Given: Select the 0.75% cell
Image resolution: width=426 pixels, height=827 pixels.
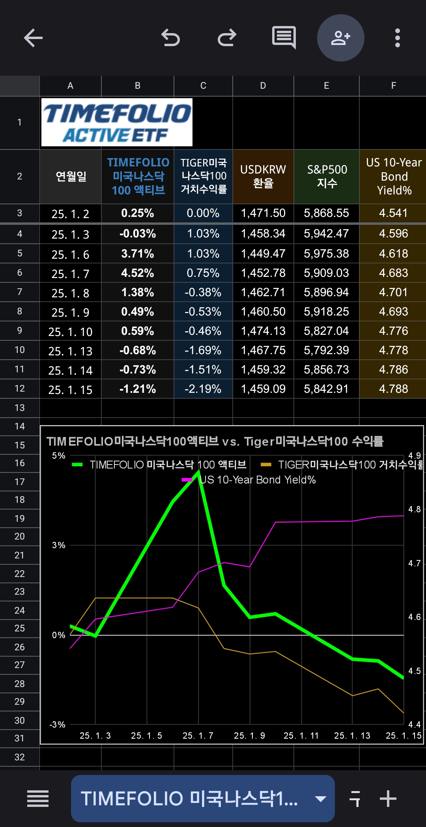Looking at the screenshot, I should click(x=203, y=273).
